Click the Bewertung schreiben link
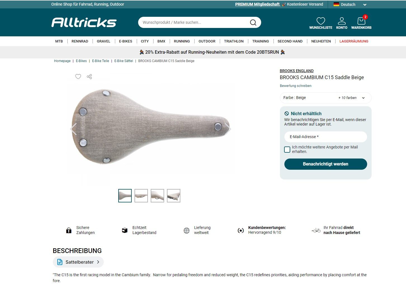This screenshot has height=286, width=406. pos(296,86)
